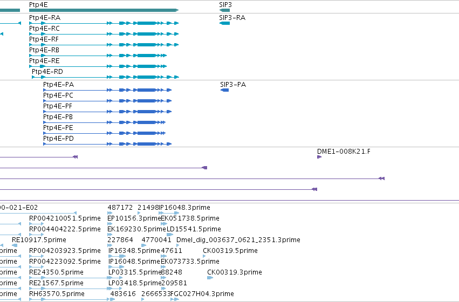Select EST RP004210051.5prime

[65, 218]
